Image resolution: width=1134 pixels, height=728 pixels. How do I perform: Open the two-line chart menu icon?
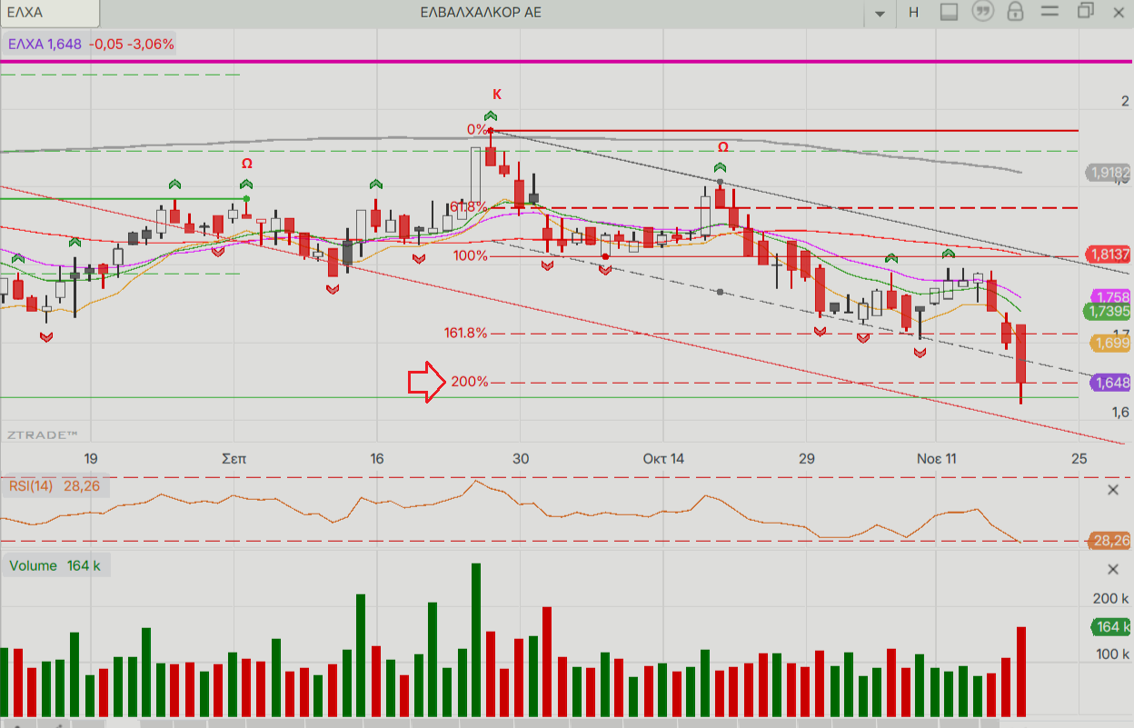point(1049,13)
